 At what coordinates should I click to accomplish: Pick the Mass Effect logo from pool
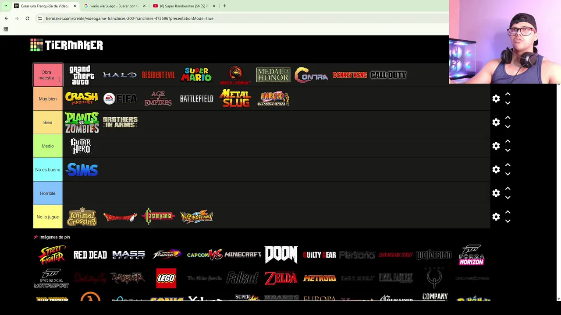pos(128,255)
